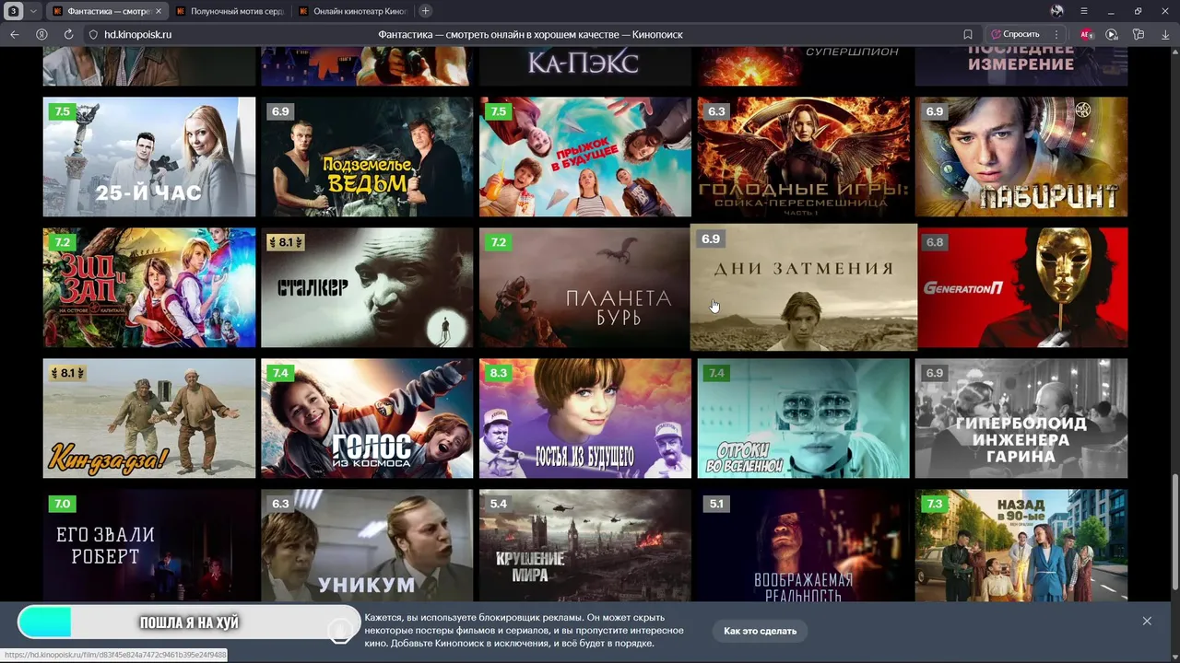The height and width of the screenshot is (663, 1180).
Task: Open the browser hamburger menu
Action: point(1084,11)
